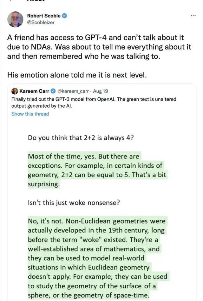Open the Kareem Carr display name
Image resolution: width=203 pixels, height=301 pixels.
[x=34, y=91]
